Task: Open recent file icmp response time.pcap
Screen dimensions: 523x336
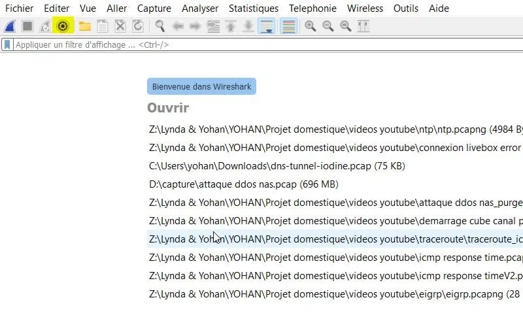Action: pos(335,258)
